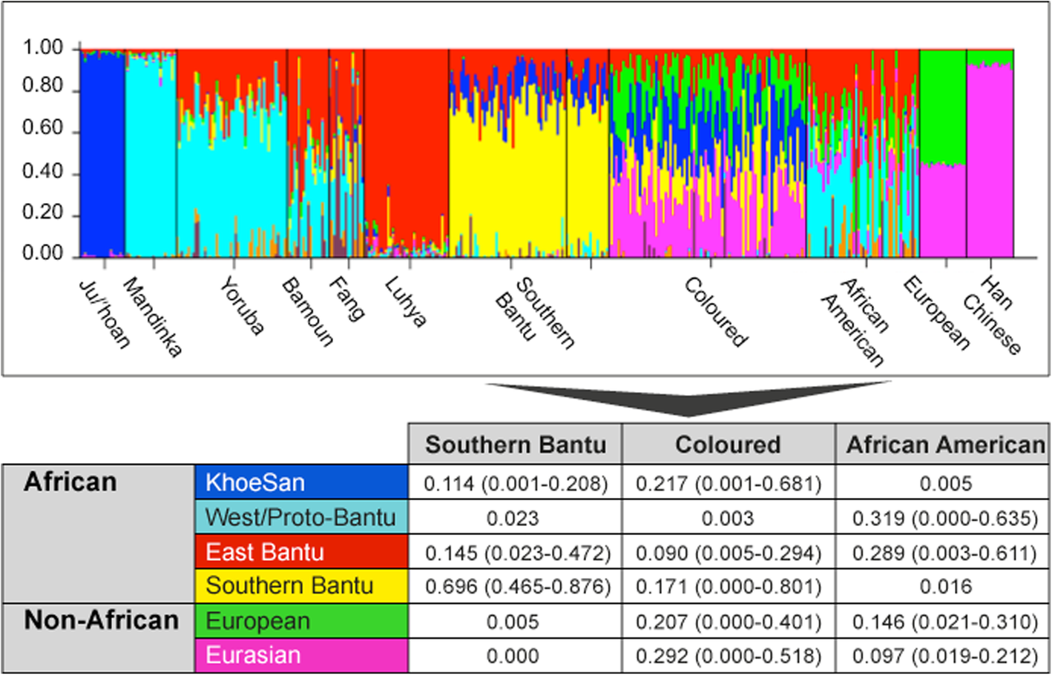Select the African row group label
The width and height of the screenshot is (1052, 675).
[x=70, y=482]
